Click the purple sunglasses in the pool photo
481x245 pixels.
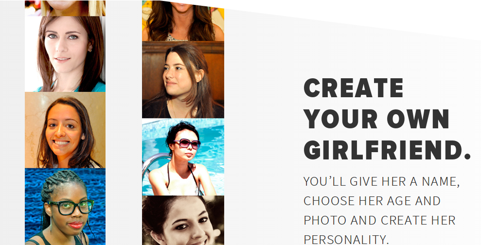(187, 143)
